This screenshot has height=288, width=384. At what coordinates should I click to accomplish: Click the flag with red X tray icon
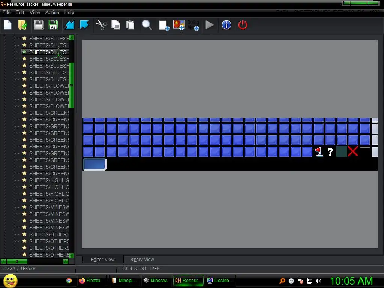click(x=300, y=280)
